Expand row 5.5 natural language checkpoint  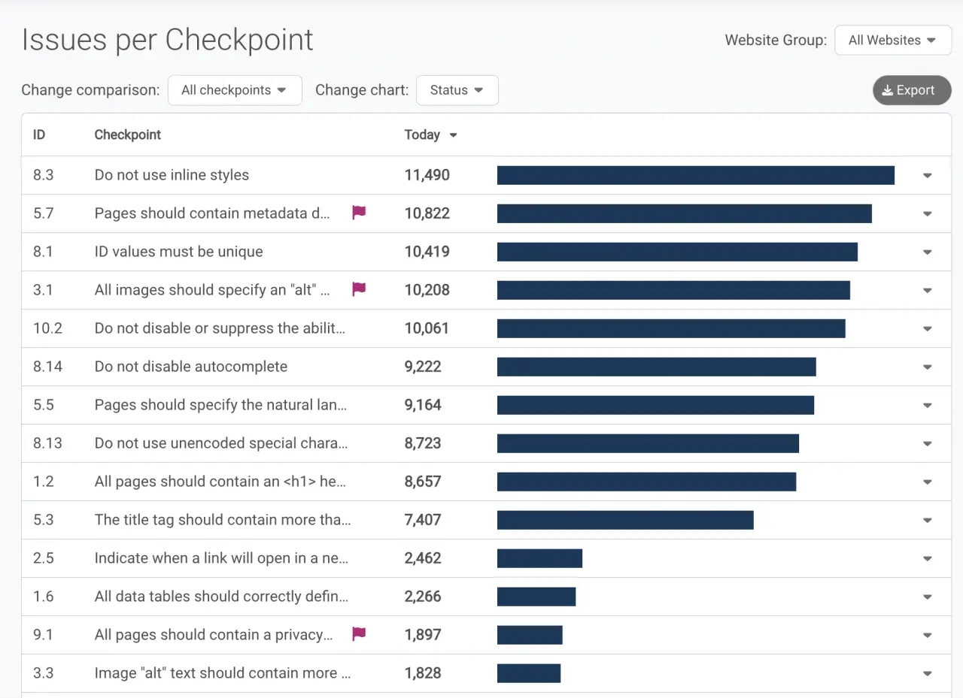pyautogui.click(x=927, y=405)
